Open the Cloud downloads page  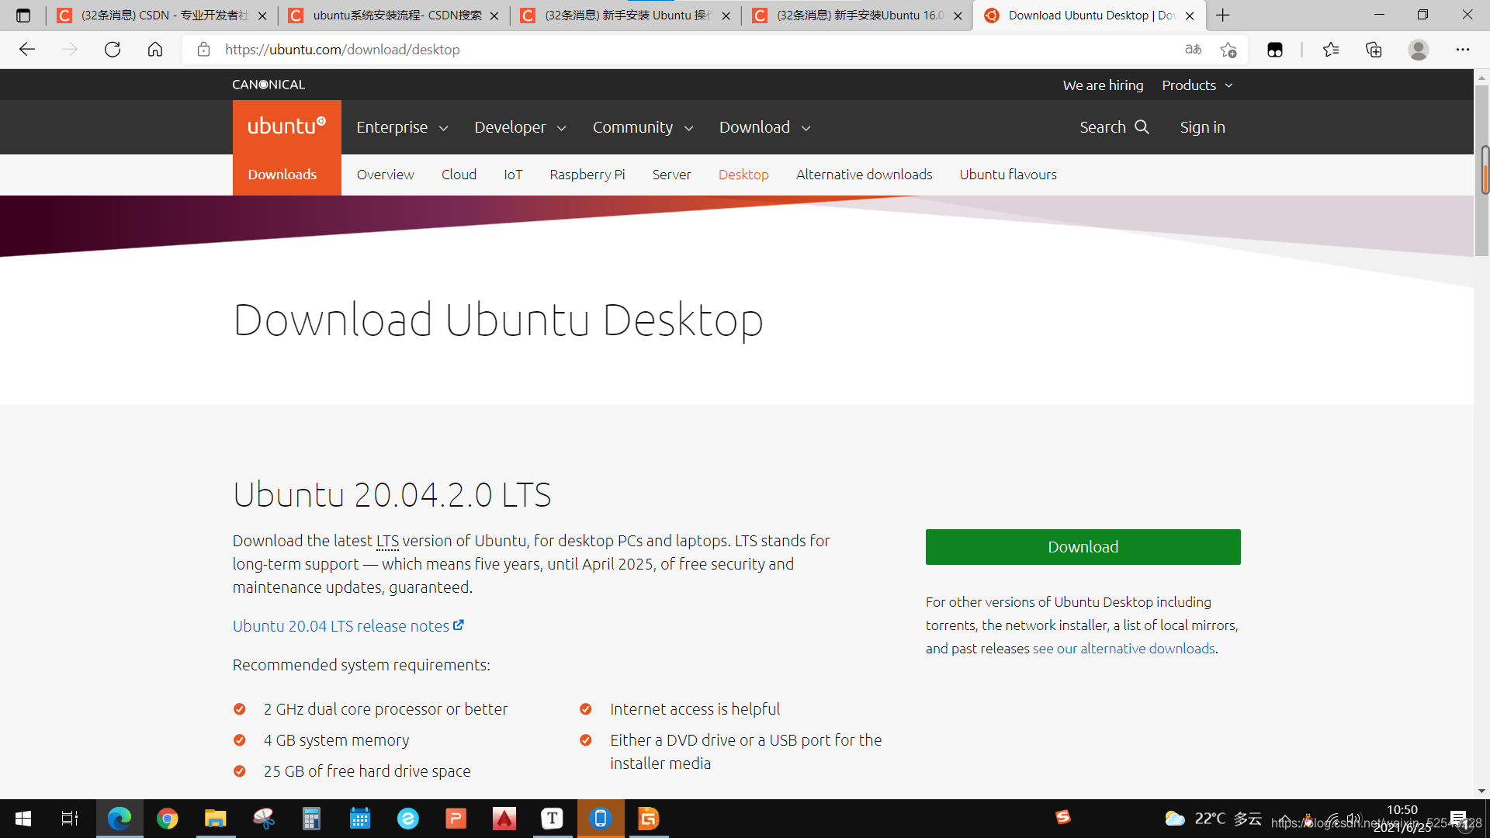(x=459, y=175)
